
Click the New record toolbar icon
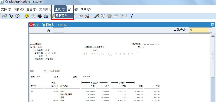point(5,16)
